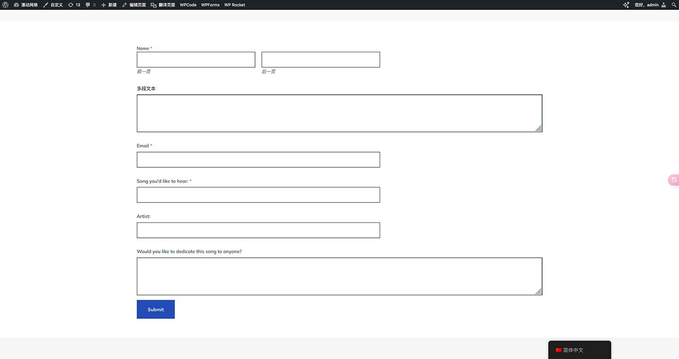The image size is (679, 359).
Task: Click the Artist: label
Action: tap(143, 216)
